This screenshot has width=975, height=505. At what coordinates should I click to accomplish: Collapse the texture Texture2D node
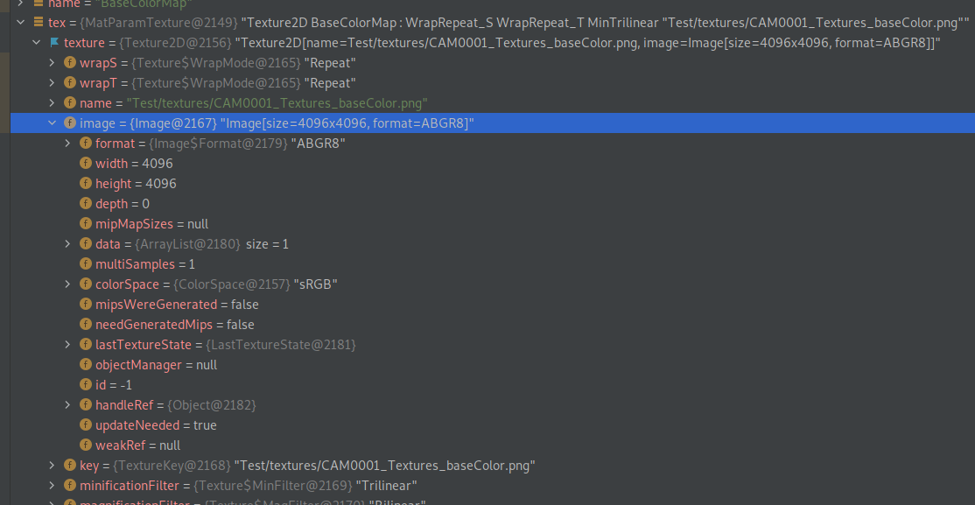(36, 43)
